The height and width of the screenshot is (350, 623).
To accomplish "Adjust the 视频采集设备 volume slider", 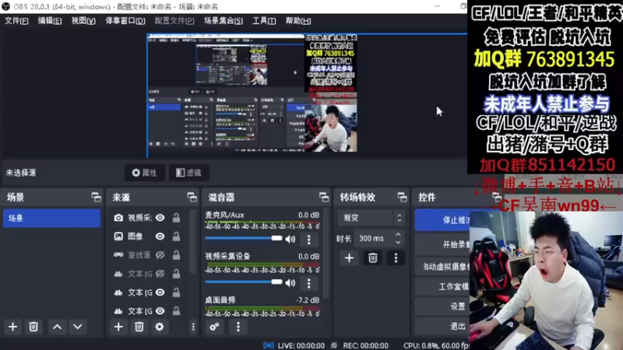I will pos(244,282).
